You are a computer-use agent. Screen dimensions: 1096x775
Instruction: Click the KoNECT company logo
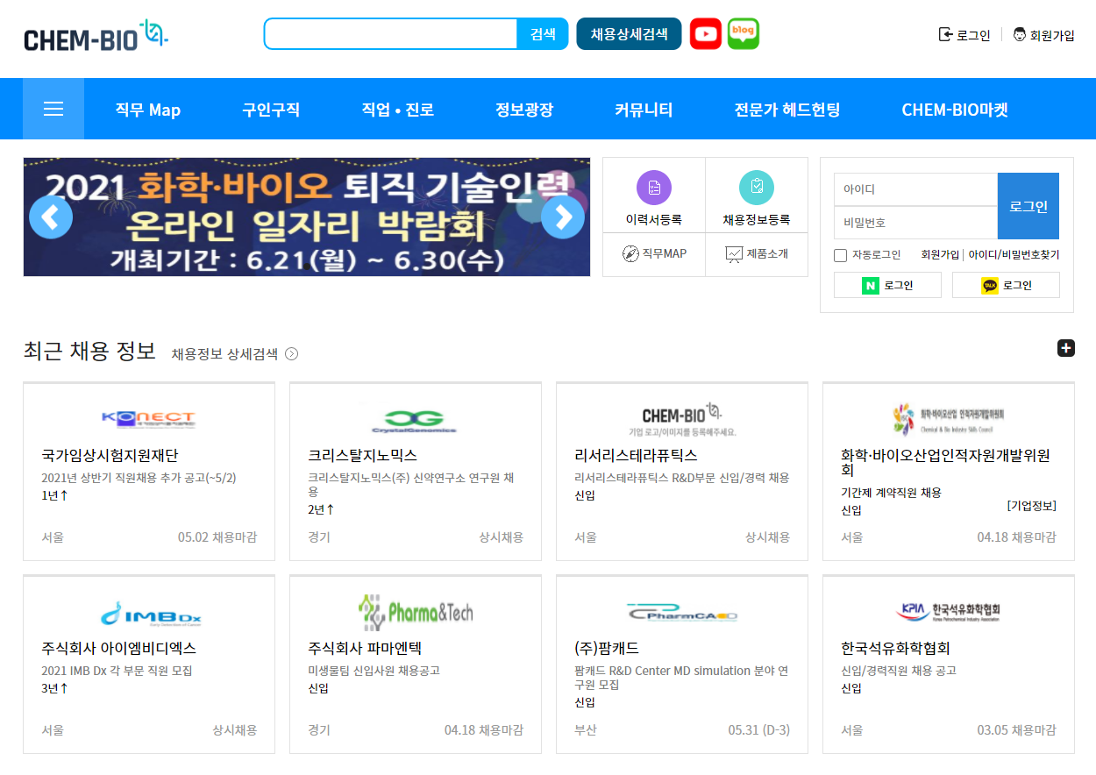click(149, 419)
